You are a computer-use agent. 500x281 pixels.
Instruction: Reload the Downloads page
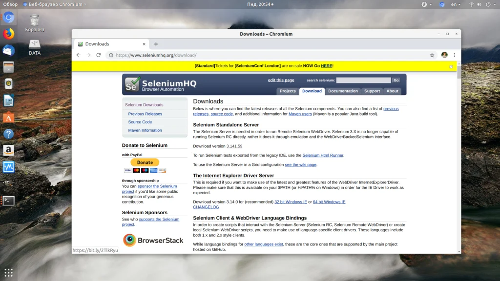click(99, 55)
